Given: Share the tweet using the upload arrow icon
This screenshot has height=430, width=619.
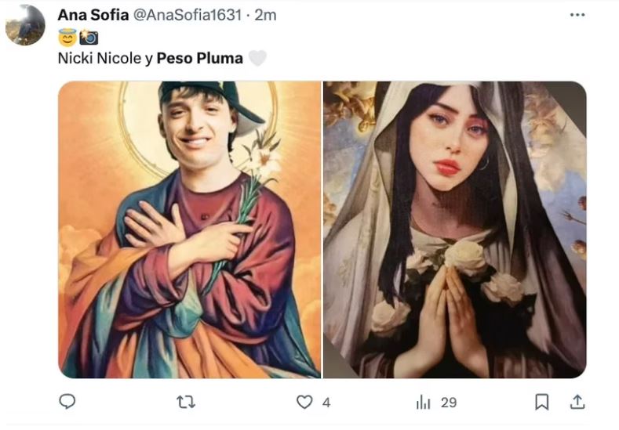Looking at the screenshot, I should [577, 402].
